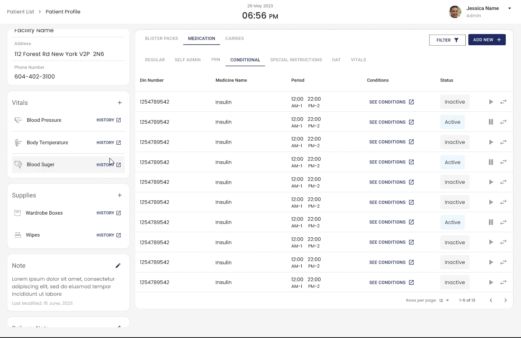Open the Rows per page dropdown
This screenshot has height=338, width=521.
[444, 301]
